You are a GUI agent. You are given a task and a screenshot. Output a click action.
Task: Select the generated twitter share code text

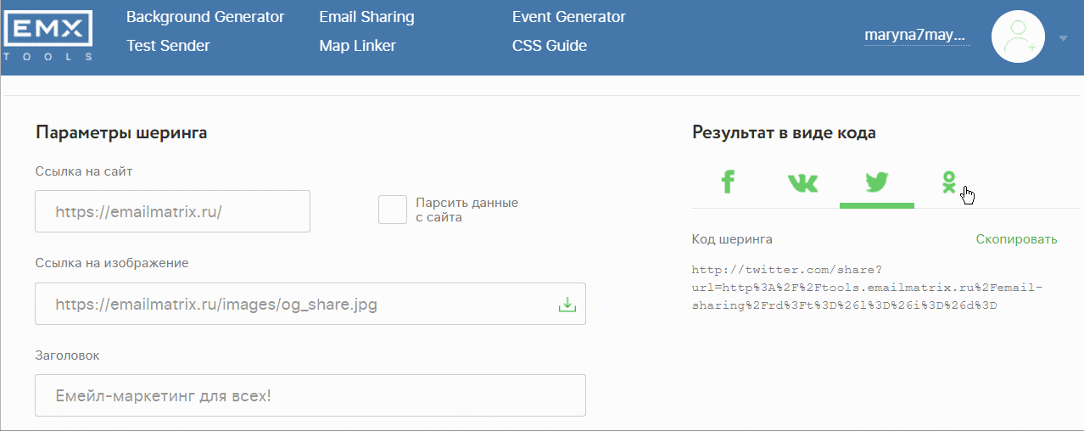[868, 288]
